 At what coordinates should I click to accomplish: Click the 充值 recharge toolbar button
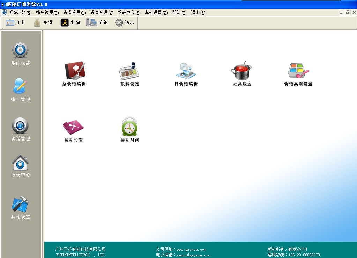point(43,23)
